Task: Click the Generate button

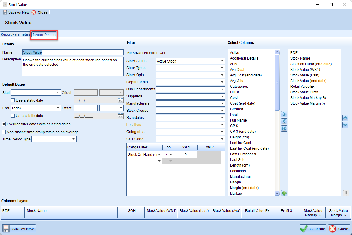Action: (313, 229)
